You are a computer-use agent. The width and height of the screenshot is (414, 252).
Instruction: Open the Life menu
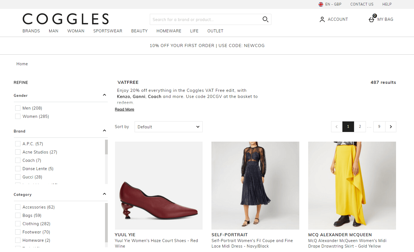tap(194, 31)
